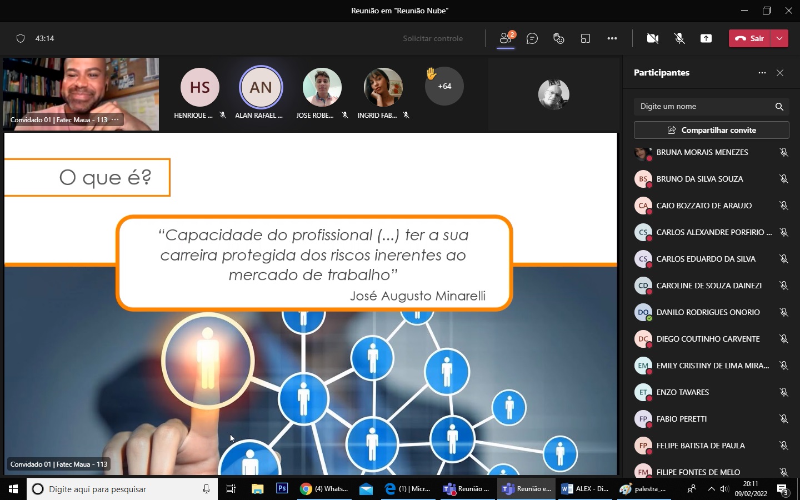Select participant ENZO TAVARES
Screen dimensions: 800x500
pos(682,392)
